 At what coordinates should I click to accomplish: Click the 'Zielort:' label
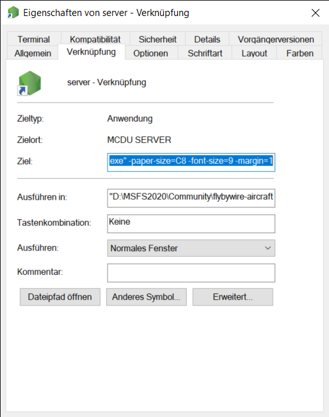pyautogui.click(x=30, y=140)
